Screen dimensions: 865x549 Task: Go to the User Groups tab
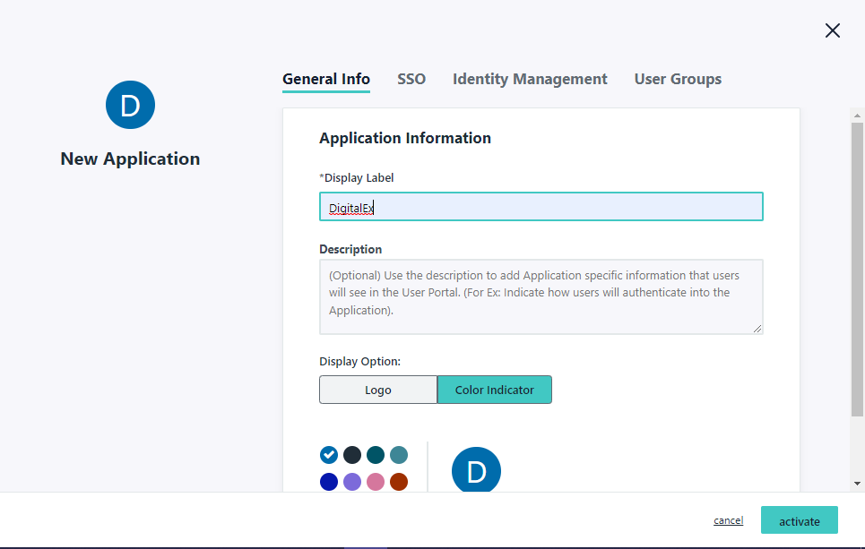pos(678,79)
